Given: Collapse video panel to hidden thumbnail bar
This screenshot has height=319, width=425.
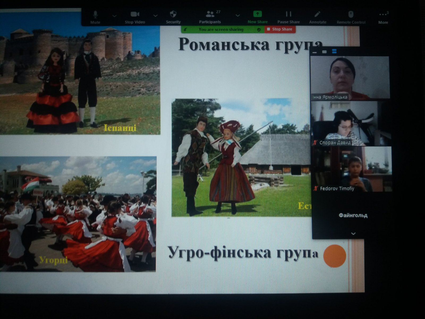Looking at the screenshot, I should pyautogui.click(x=315, y=52).
